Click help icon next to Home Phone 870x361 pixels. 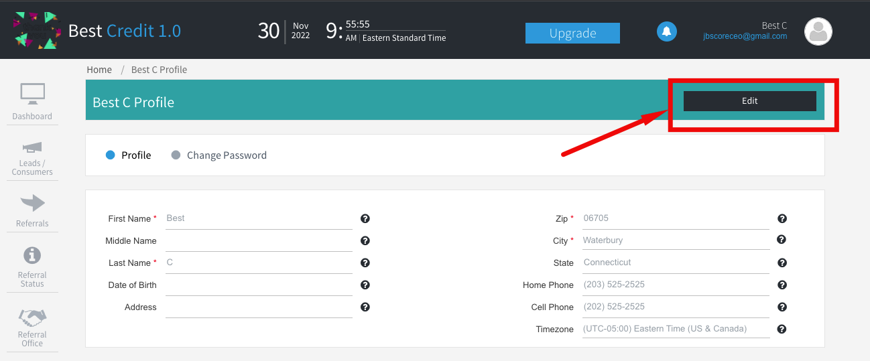[782, 285]
